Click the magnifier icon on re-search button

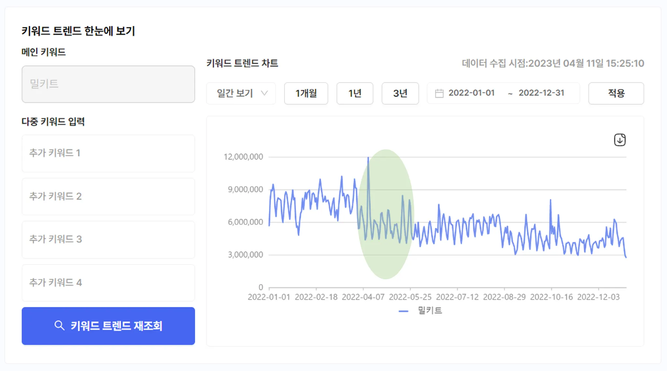(59, 325)
